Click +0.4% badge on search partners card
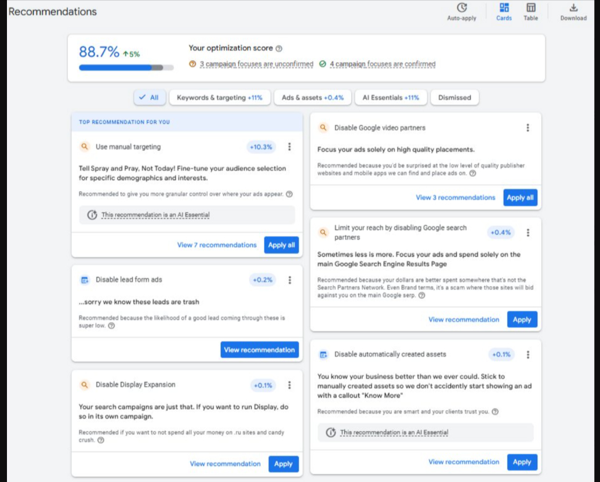Viewport: 600px width, 482px height. pyautogui.click(x=501, y=233)
